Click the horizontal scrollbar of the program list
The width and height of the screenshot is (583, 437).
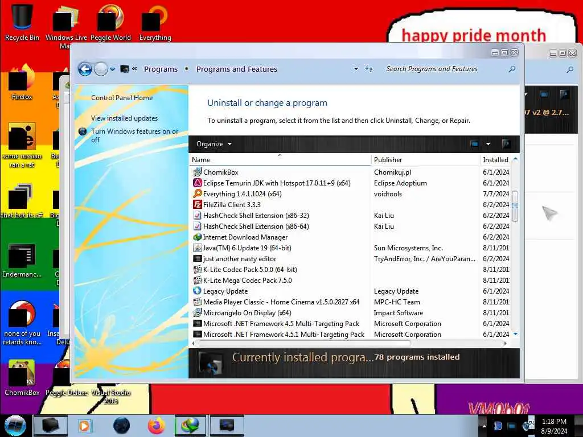(x=305, y=343)
